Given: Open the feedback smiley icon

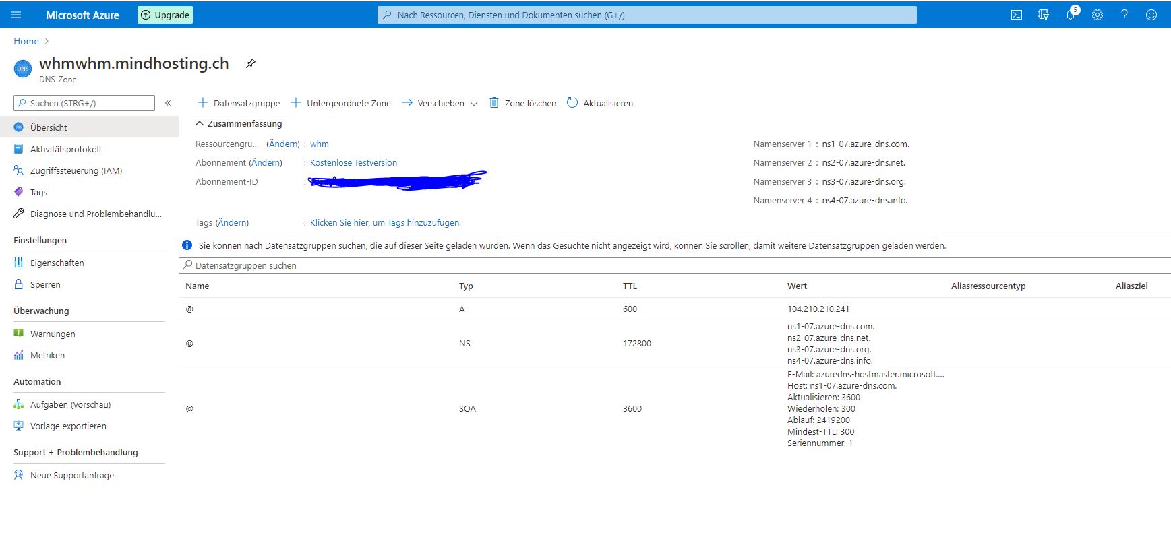Looking at the screenshot, I should [x=1151, y=15].
